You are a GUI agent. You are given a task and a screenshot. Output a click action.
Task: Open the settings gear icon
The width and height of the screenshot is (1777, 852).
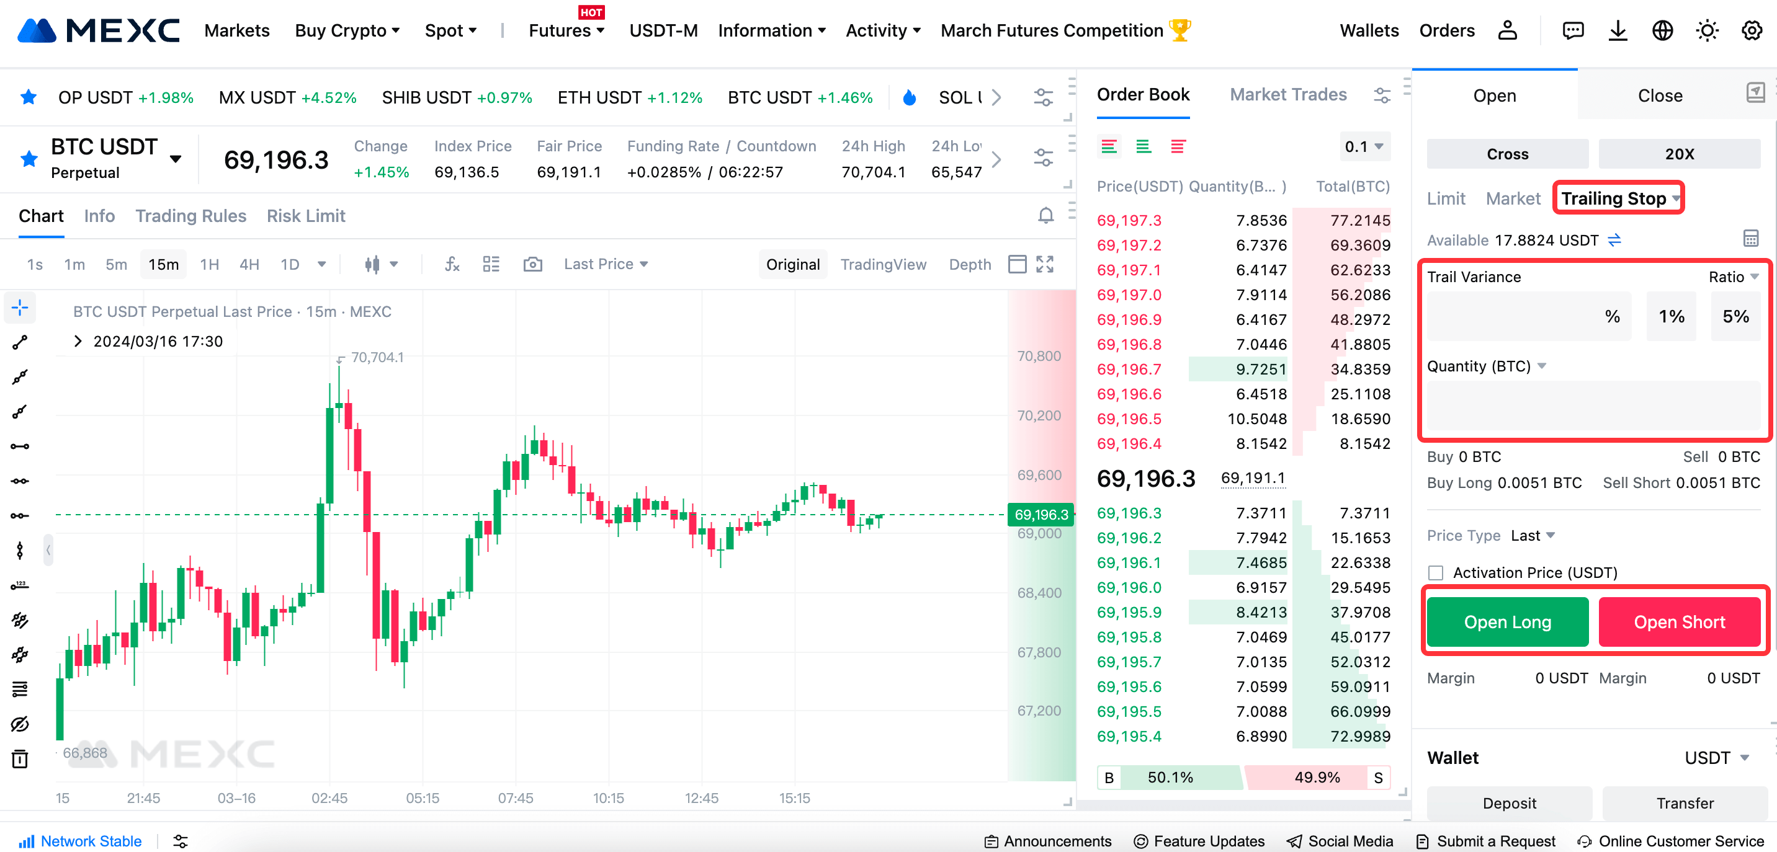coord(1752,30)
